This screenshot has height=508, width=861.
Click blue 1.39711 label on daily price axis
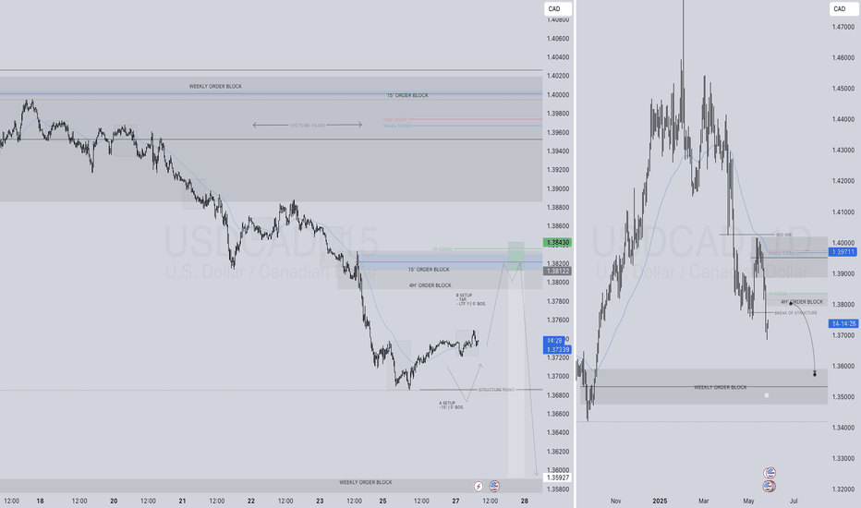pos(843,251)
